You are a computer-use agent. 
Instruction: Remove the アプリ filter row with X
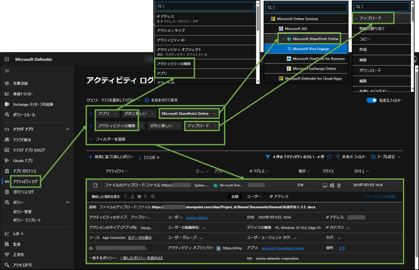91,114
